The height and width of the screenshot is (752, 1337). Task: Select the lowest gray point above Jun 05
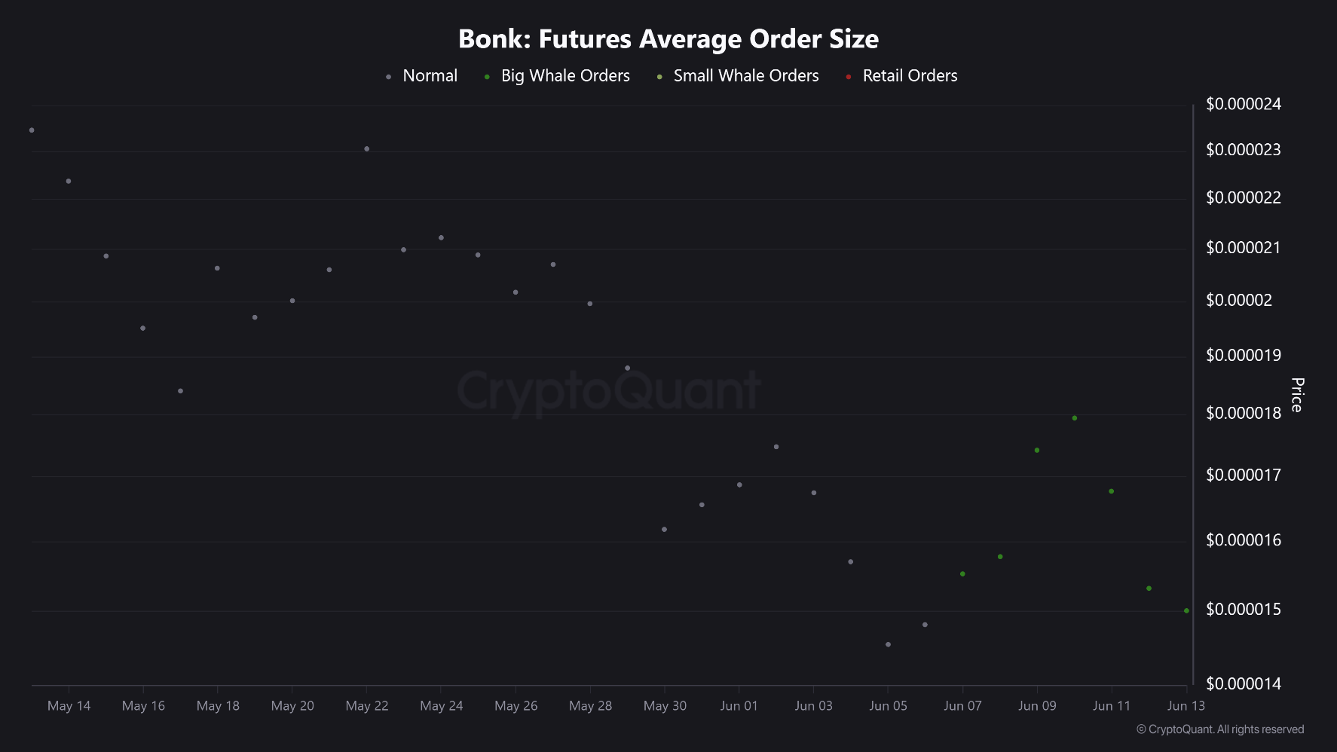click(889, 645)
